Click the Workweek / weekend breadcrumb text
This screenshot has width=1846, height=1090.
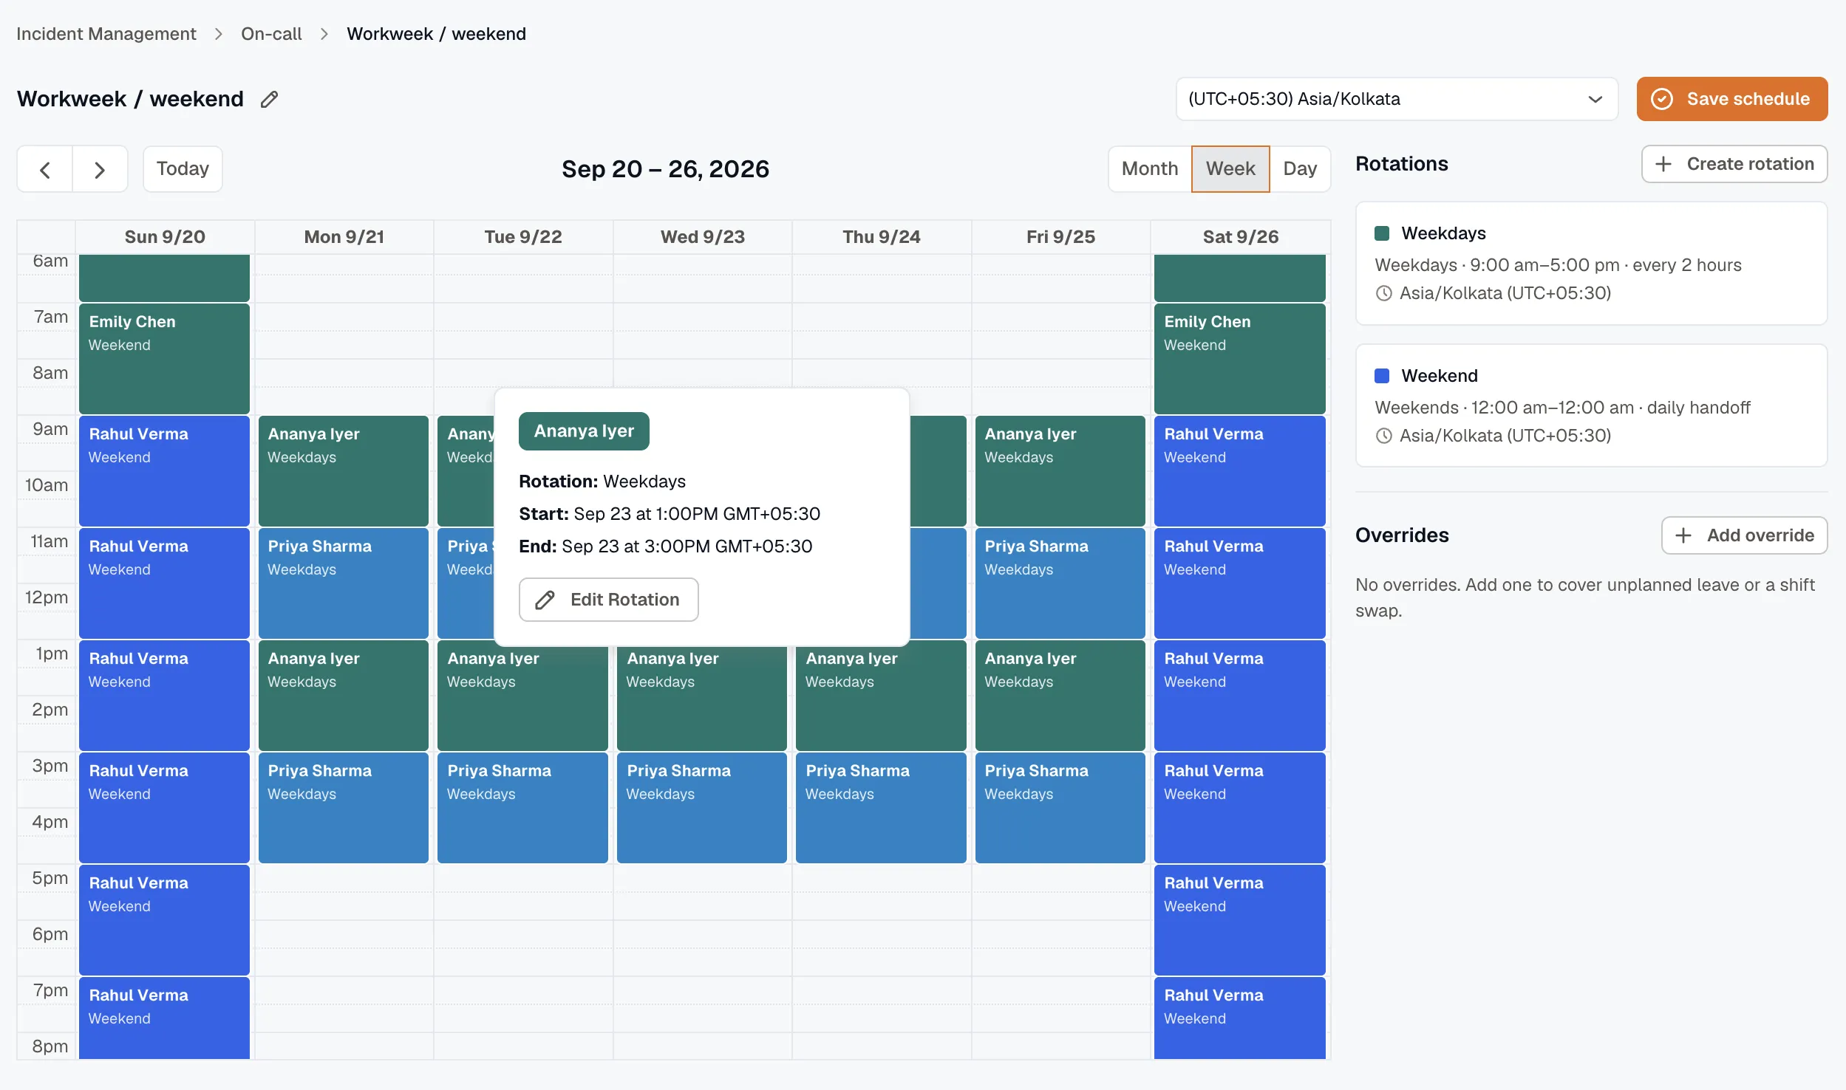(x=436, y=34)
